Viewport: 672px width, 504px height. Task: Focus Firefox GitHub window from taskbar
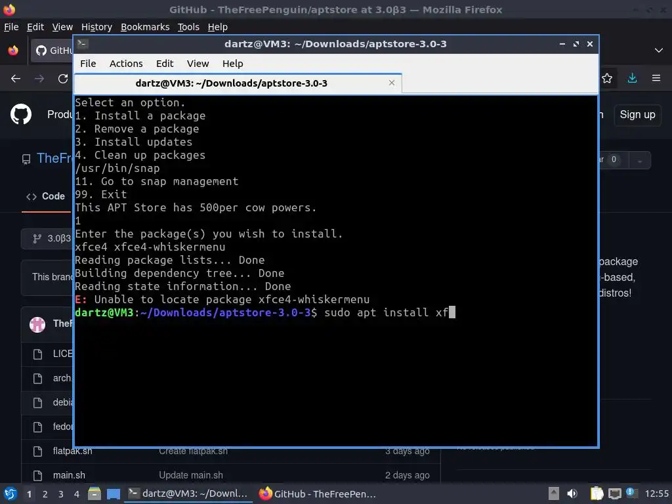[x=318, y=493]
